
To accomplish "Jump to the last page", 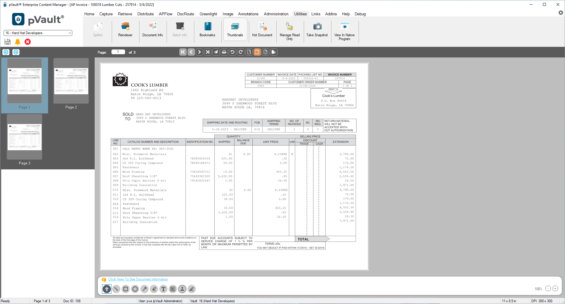I will click(x=208, y=52).
